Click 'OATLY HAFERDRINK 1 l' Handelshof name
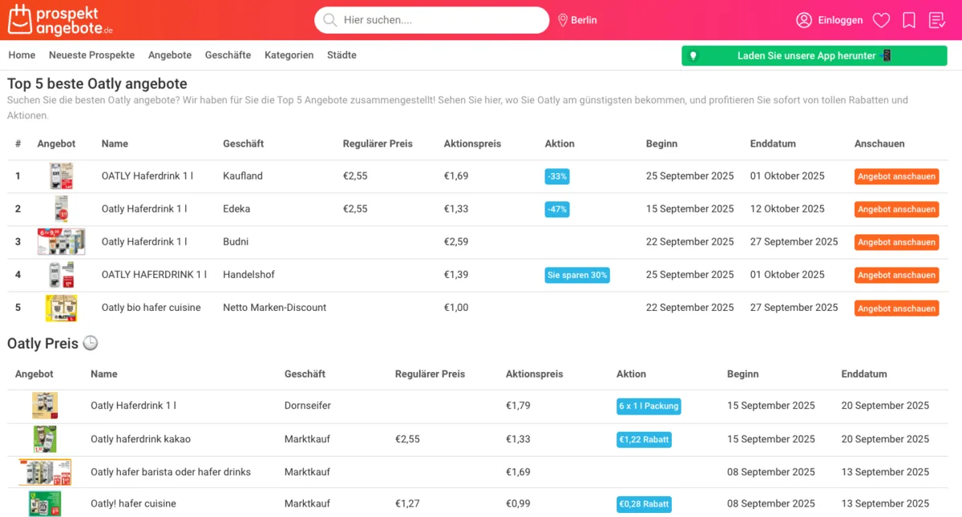 (154, 274)
